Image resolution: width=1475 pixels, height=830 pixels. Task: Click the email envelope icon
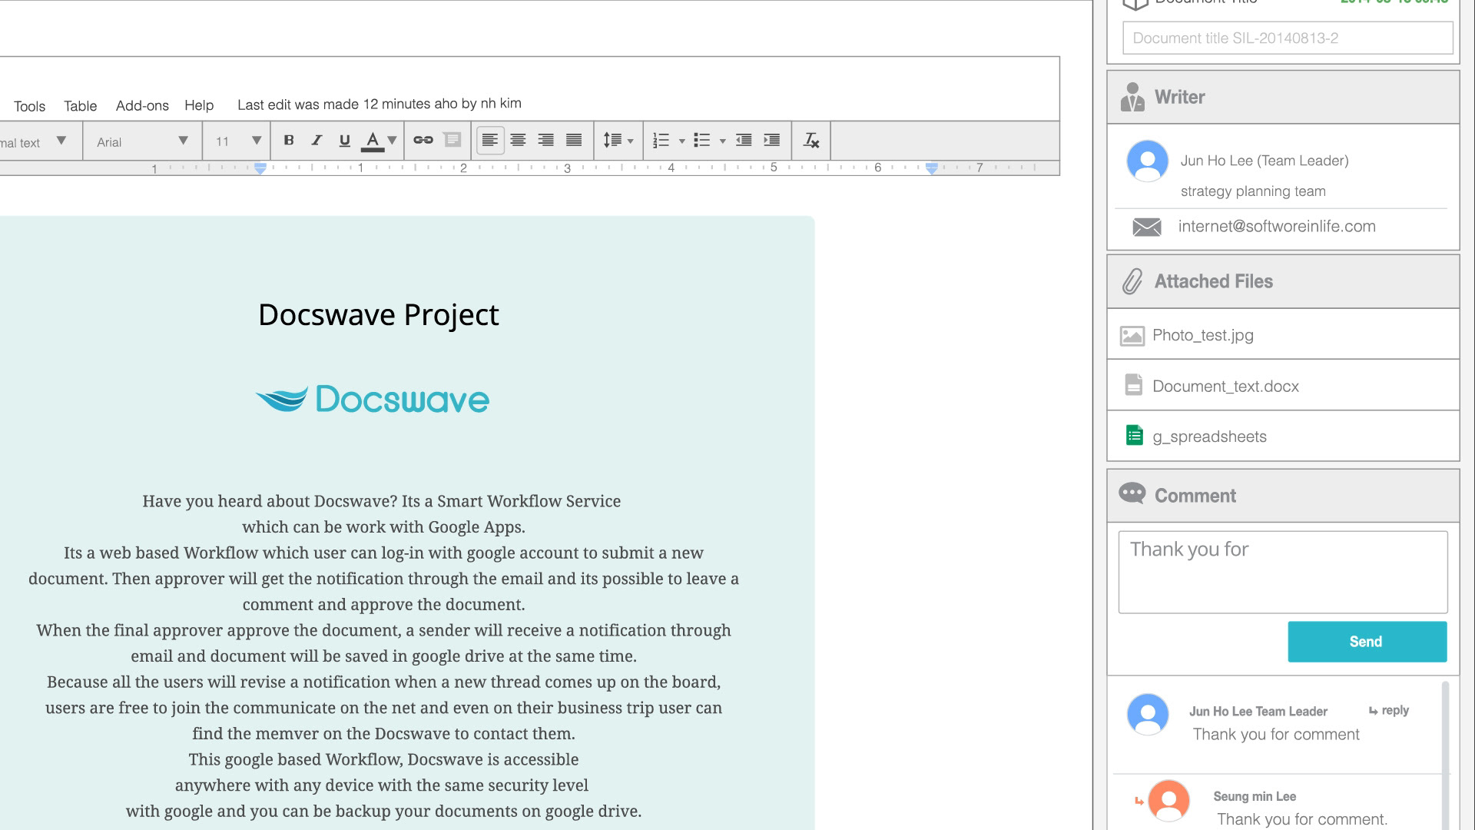click(x=1147, y=227)
